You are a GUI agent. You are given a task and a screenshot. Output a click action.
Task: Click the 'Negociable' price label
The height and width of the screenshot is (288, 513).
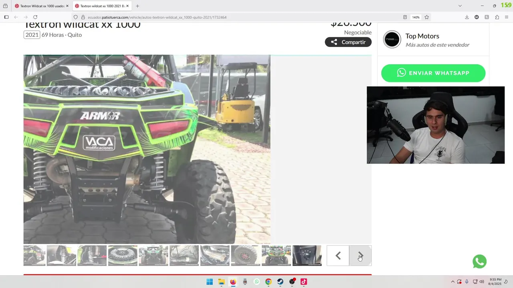pyautogui.click(x=358, y=32)
